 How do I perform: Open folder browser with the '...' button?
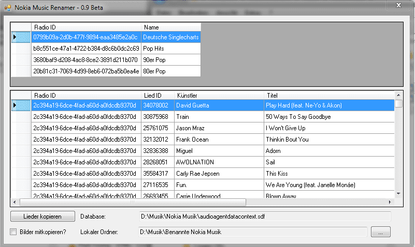[381, 232]
